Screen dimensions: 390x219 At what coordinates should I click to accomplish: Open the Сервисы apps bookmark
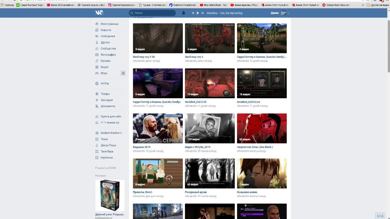[x=7, y=5]
